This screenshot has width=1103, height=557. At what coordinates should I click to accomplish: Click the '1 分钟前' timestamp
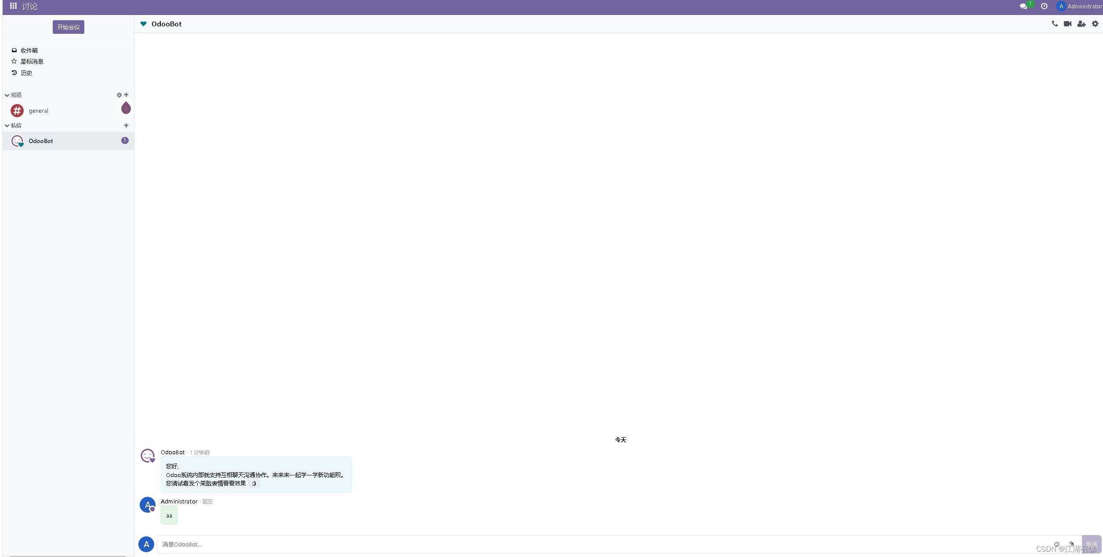click(199, 453)
